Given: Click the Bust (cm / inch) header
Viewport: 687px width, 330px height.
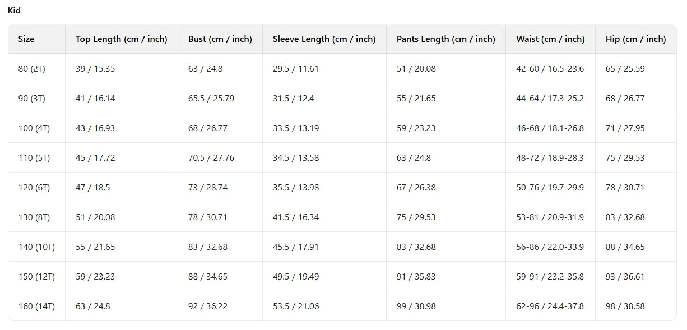Looking at the screenshot, I should click(x=220, y=39).
